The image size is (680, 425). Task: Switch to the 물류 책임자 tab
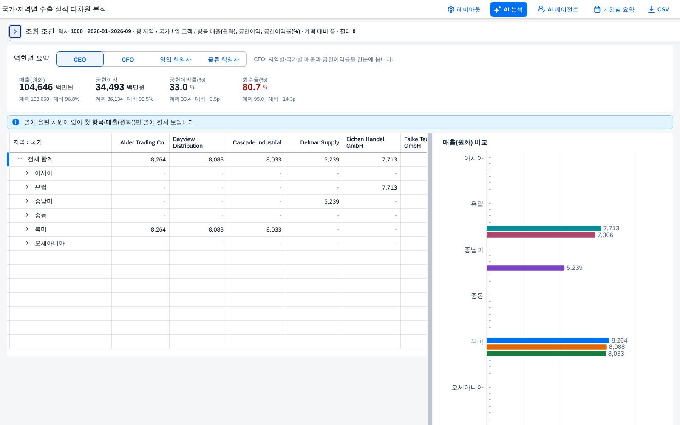coord(223,59)
